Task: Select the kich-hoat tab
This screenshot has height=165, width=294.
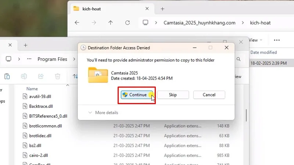Action: [x=112, y=9]
